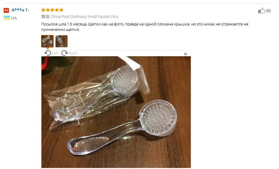Click the Russian review text paragraph
This screenshot has height=169, width=279.
(145, 27)
